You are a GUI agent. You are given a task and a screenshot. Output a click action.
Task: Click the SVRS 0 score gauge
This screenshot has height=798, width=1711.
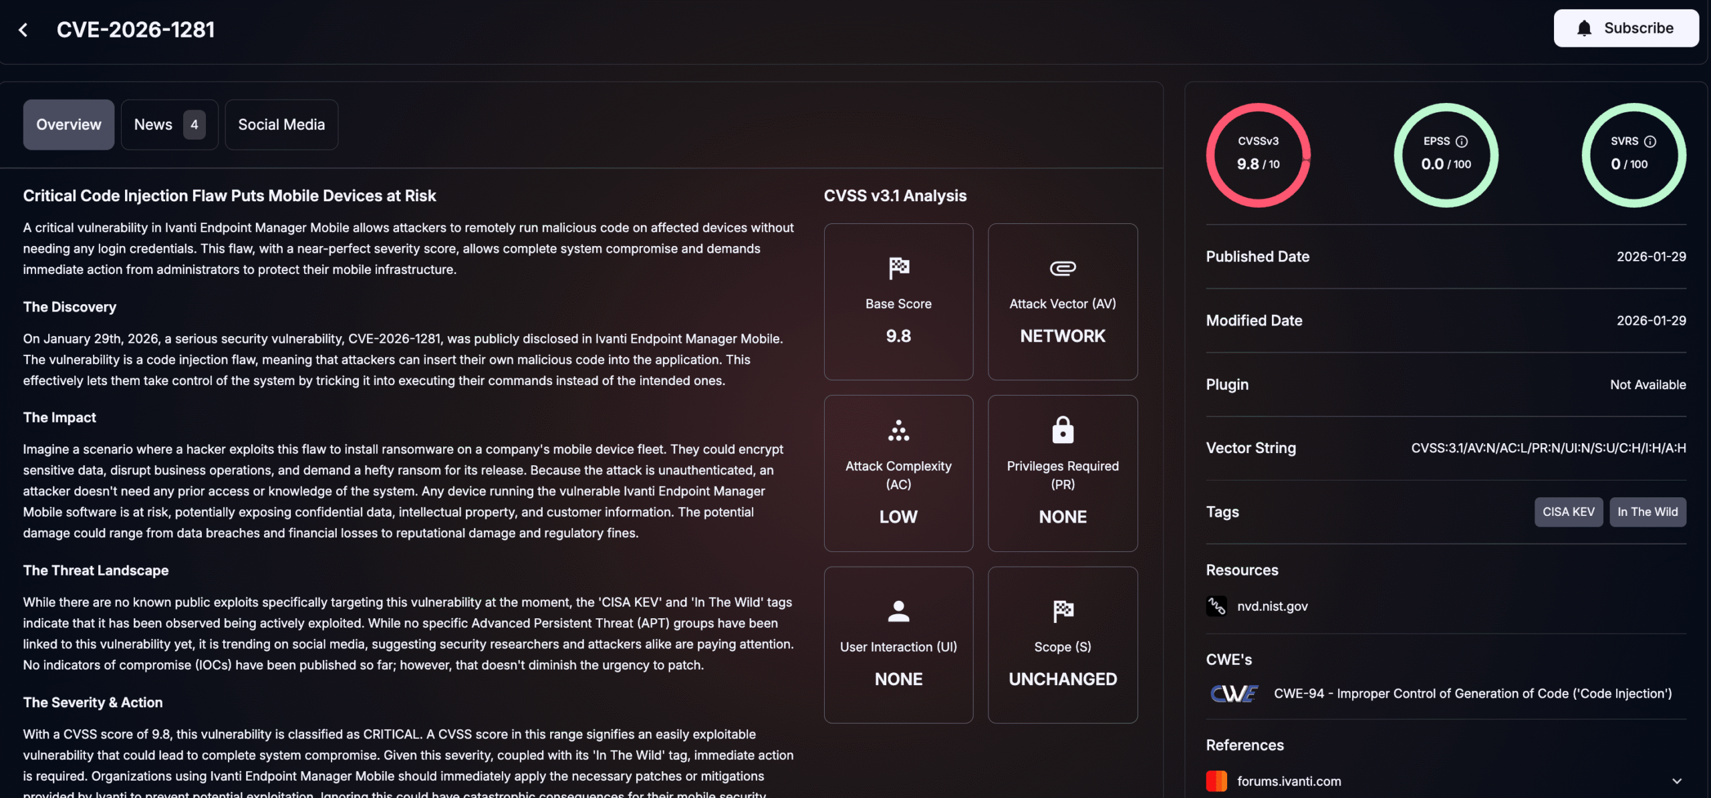(1633, 155)
